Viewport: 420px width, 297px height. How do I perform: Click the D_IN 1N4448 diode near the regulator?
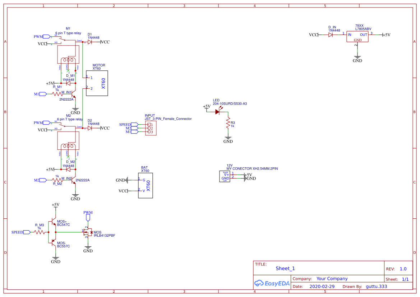click(x=331, y=35)
